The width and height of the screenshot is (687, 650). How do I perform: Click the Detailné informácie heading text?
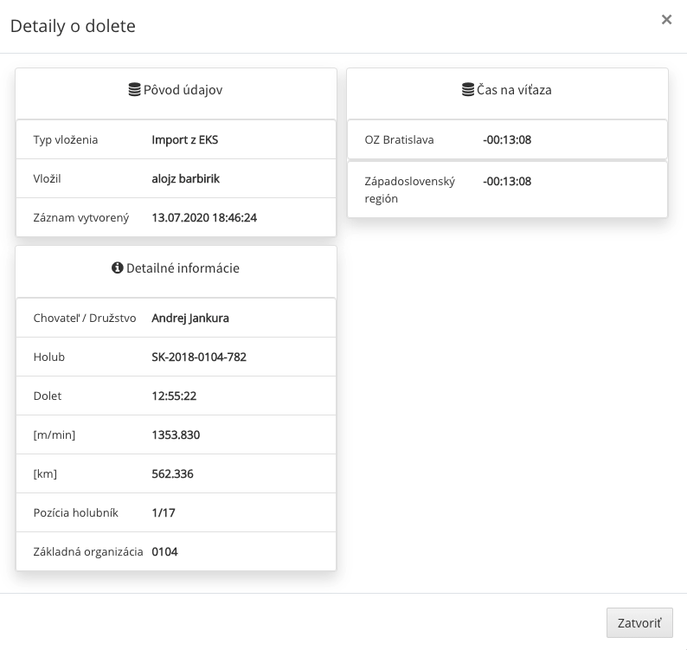(x=183, y=268)
